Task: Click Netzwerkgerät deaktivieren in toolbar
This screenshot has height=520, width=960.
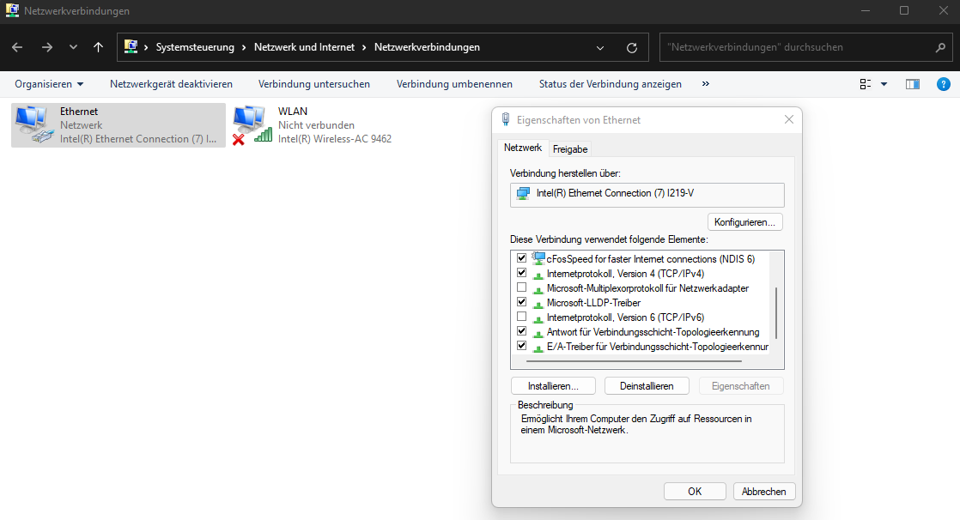Action: pos(171,84)
